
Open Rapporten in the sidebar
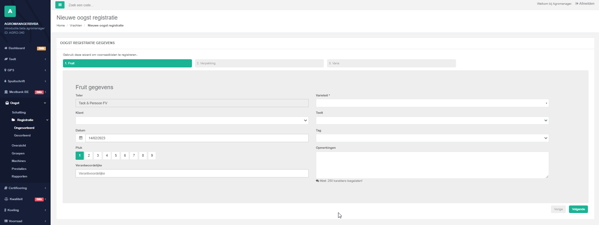tap(20, 176)
